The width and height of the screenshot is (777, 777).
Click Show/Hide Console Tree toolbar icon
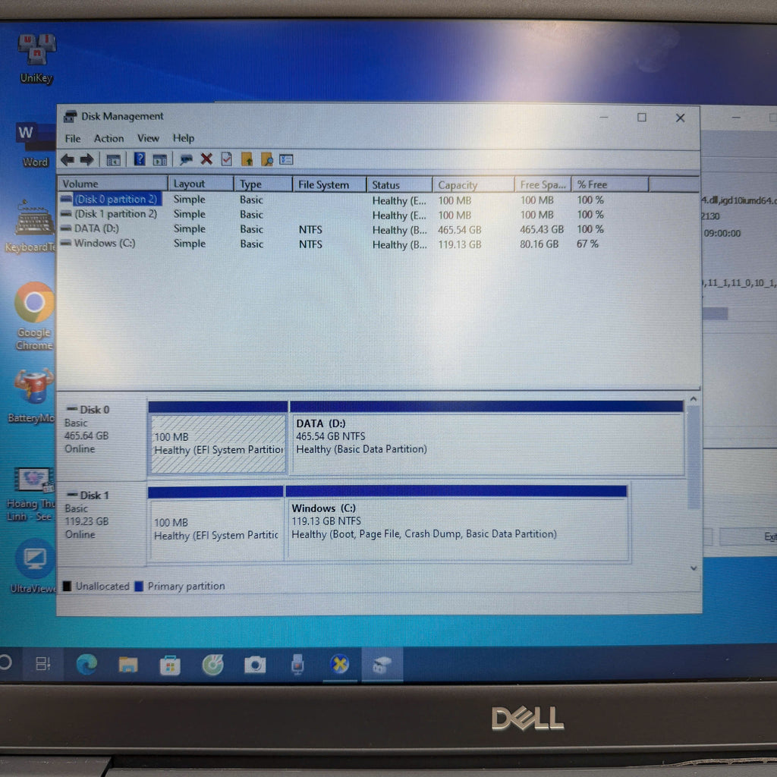pos(113,160)
